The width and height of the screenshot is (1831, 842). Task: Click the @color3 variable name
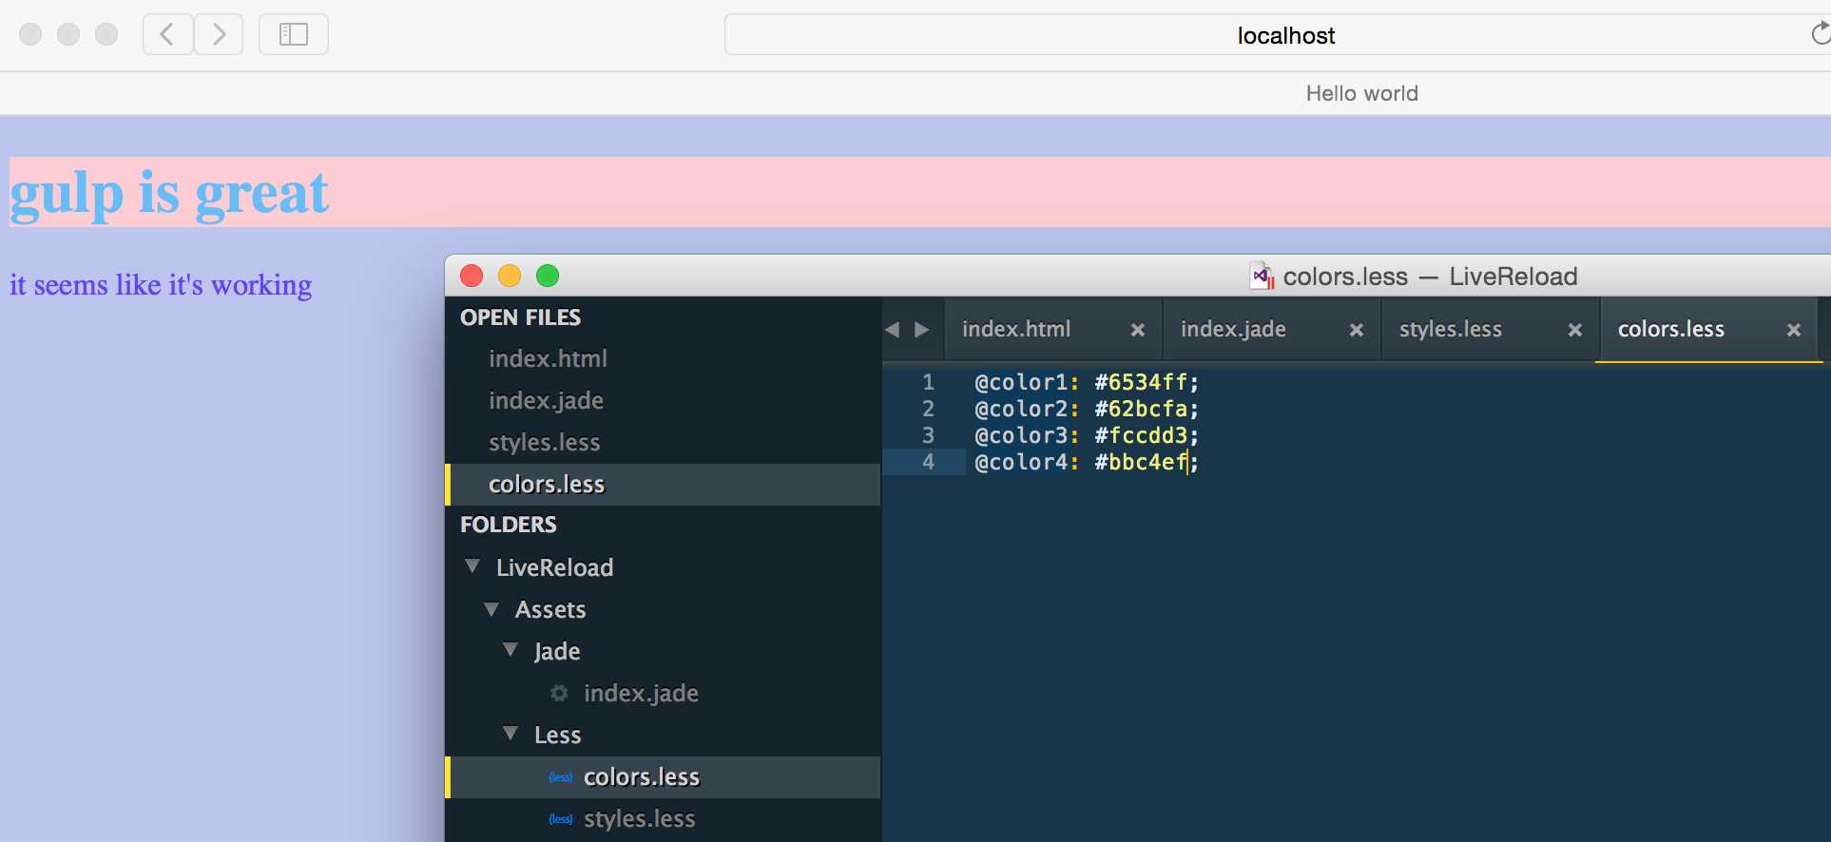pyautogui.click(x=1021, y=435)
